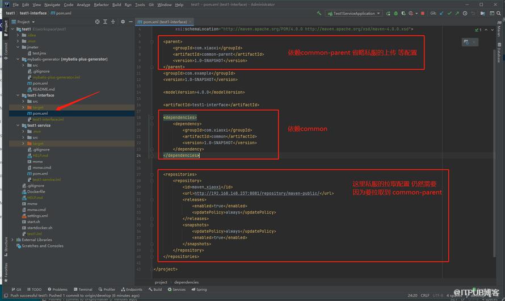
Task: Toggle tool window bars icon bottom-left corner
Action: click(6, 295)
